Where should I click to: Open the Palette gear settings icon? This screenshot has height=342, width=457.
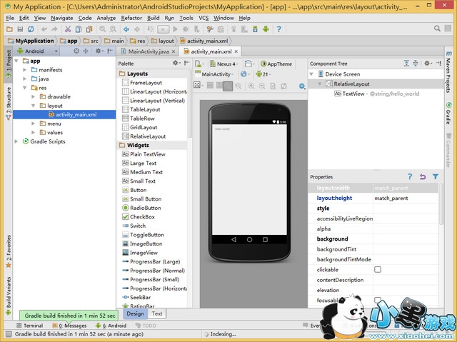(x=176, y=64)
